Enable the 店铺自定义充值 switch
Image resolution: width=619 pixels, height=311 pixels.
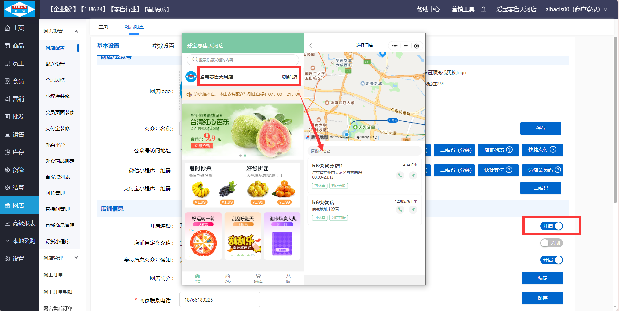pyautogui.click(x=551, y=243)
